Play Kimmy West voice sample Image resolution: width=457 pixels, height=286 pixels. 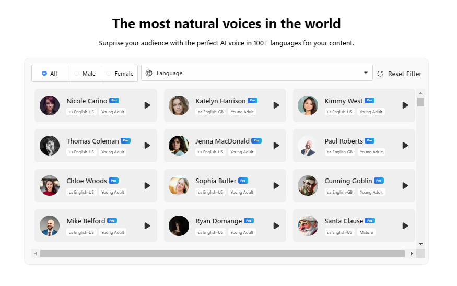(405, 105)
